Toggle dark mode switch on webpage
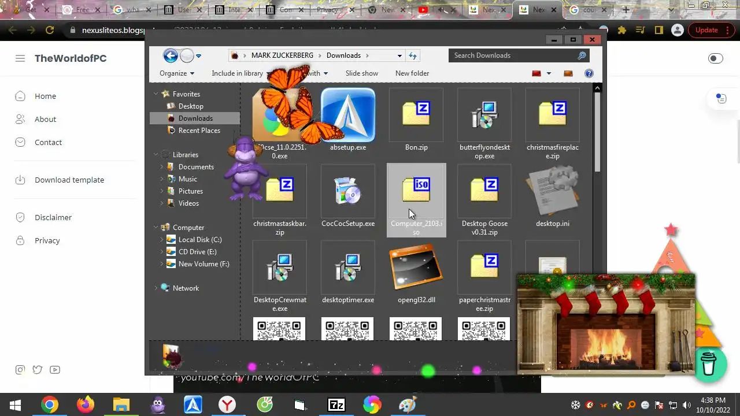Screen dimensions: 740x416 716,58
